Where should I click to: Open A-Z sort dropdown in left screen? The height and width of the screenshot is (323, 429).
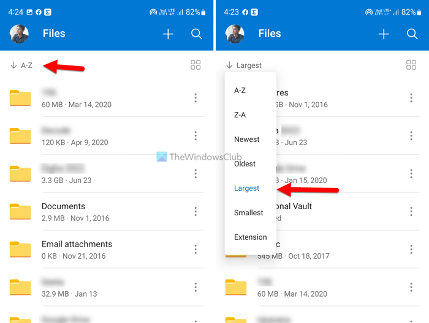[21, 65]
